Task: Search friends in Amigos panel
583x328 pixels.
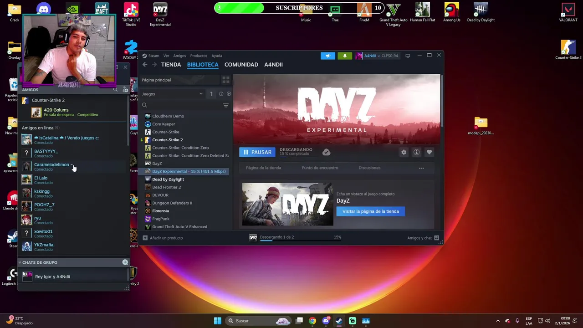Action: point(115,90)
